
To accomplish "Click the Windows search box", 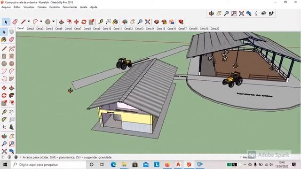I will point(49,165).
